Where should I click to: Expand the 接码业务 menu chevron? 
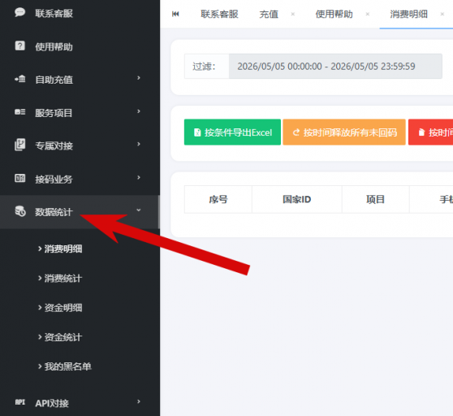(139, 177)
